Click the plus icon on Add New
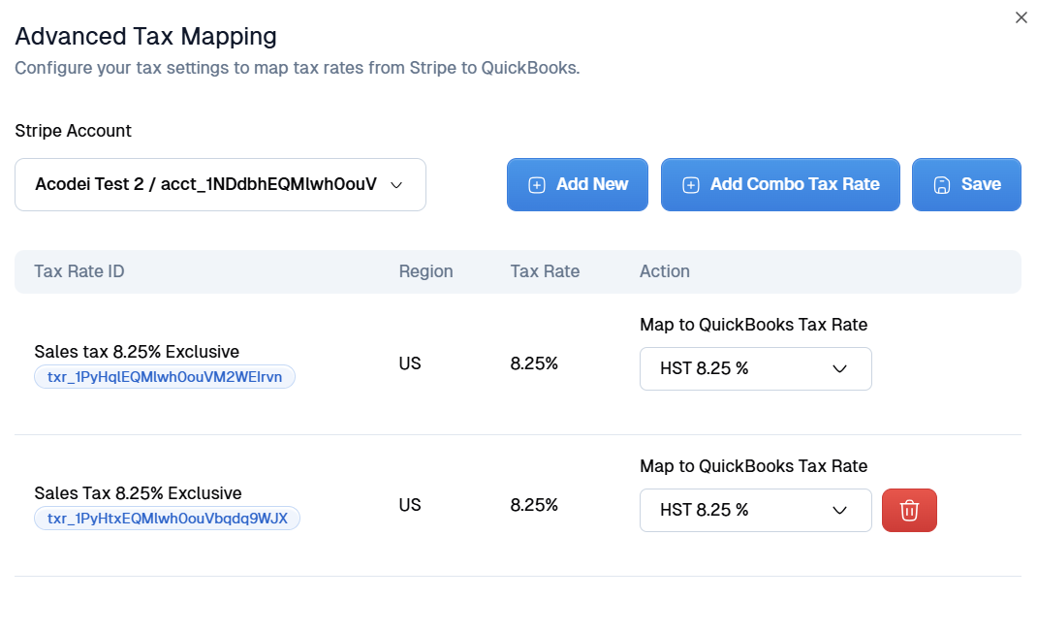The width and height of the screenshot is (1037, 631). 536,185
